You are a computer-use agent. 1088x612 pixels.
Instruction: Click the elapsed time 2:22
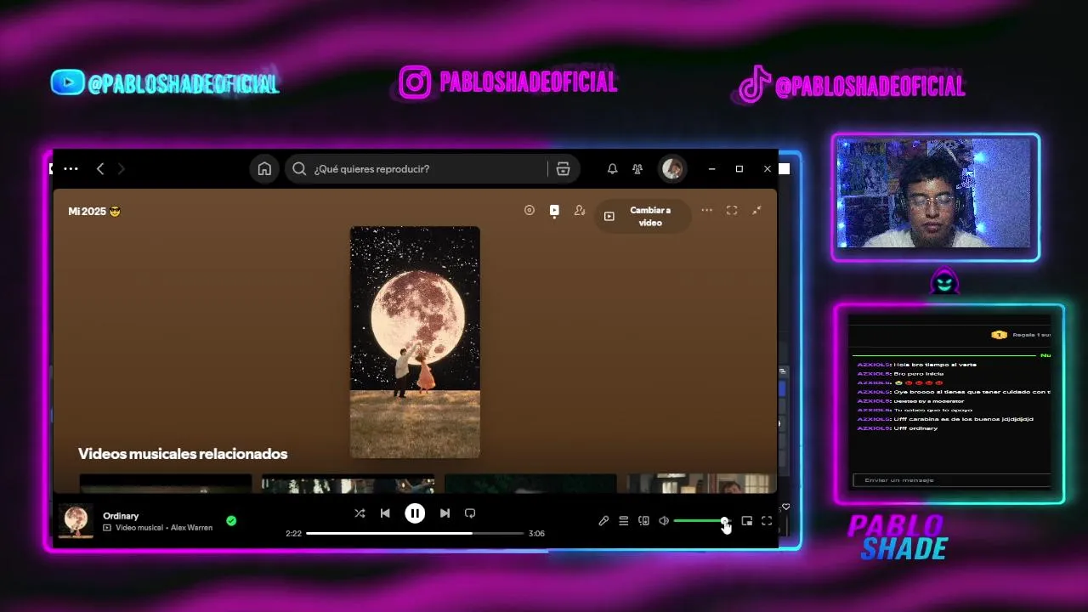(x=293, y=534)
